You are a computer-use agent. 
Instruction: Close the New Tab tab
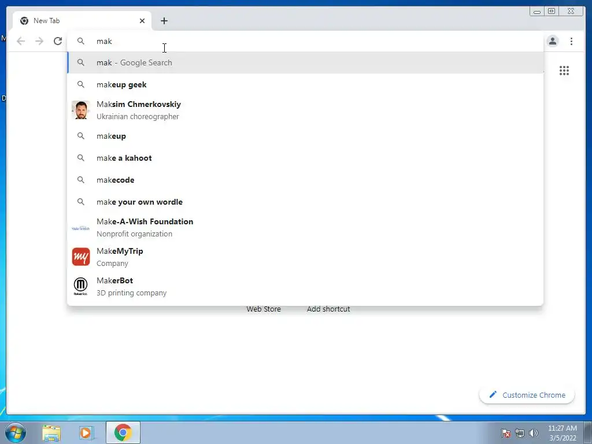[142, 21]
